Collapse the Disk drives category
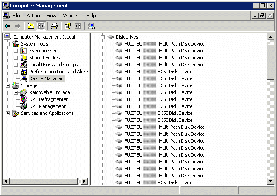277x196 pixels. 102,37
